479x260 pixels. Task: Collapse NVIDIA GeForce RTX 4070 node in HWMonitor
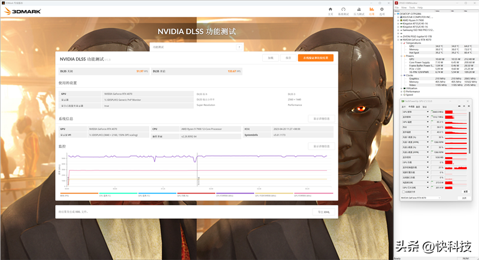(x=398, y=39)
